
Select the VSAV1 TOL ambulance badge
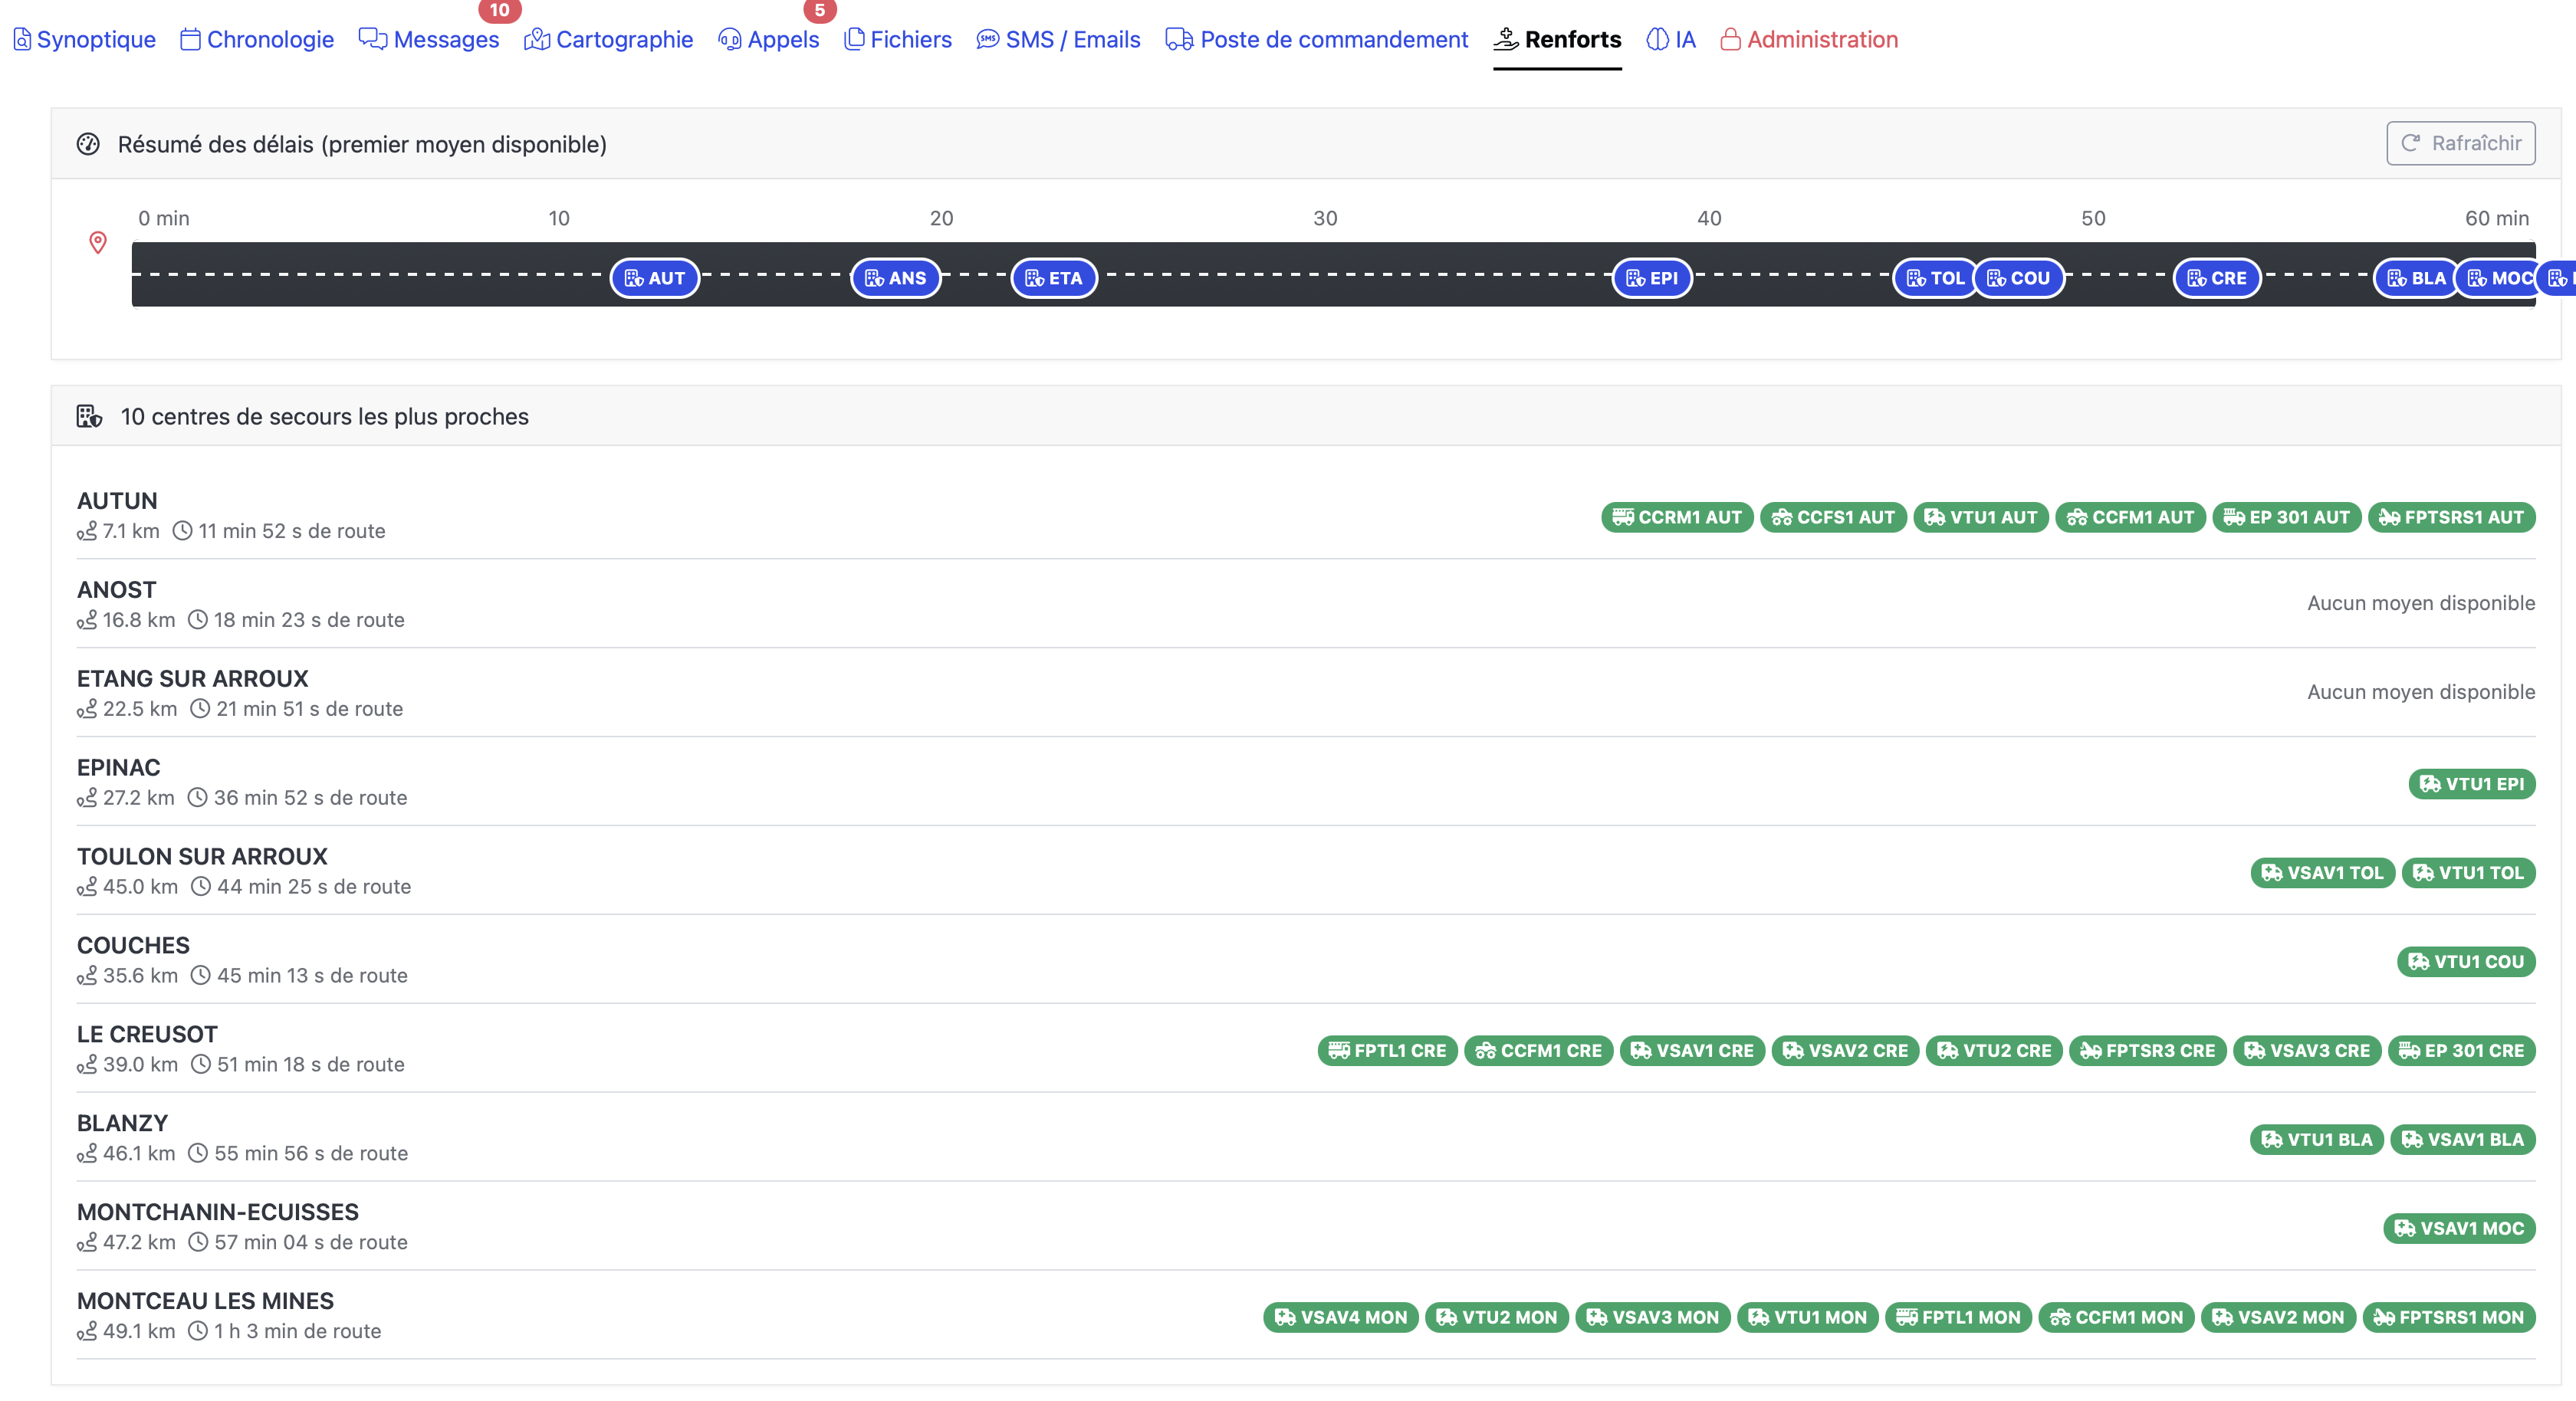[2322, 873]
